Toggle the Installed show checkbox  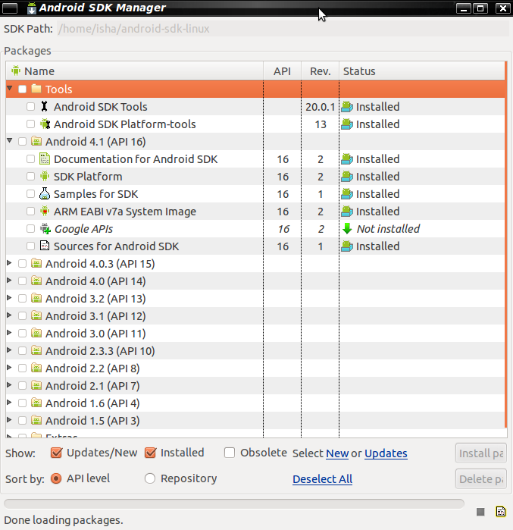pyautogui.click(x=150, y=453)
